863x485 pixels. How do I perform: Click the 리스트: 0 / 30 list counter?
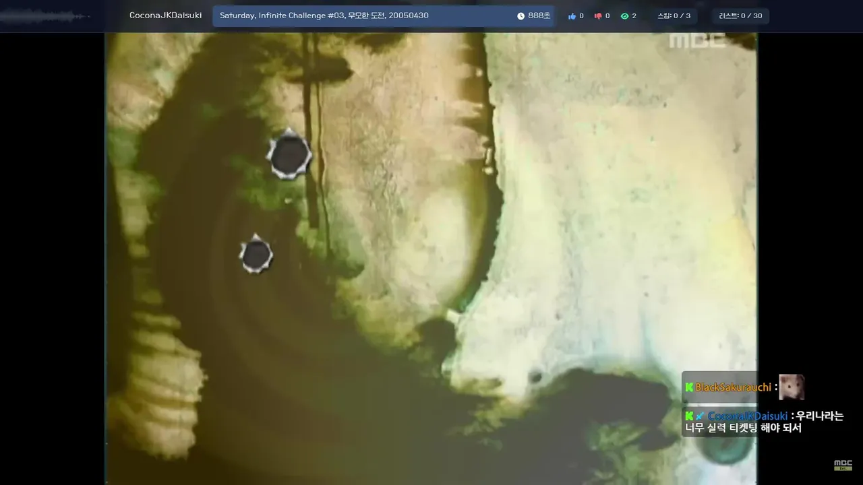coord(740,16)
